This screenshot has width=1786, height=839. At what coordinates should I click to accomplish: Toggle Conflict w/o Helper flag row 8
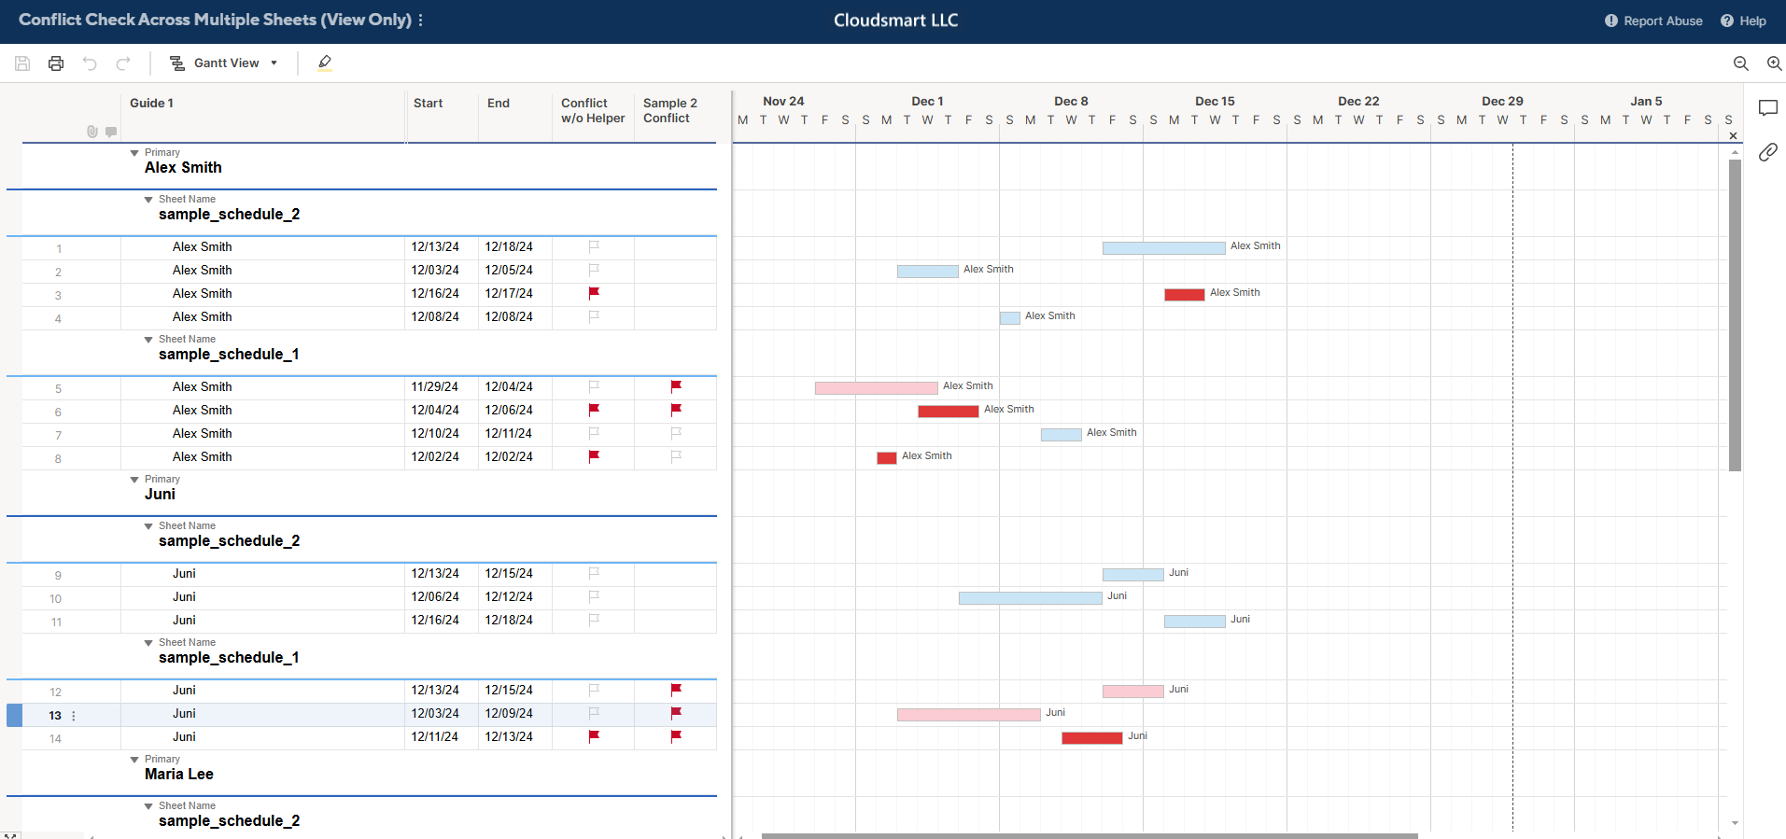click(594, 456)
